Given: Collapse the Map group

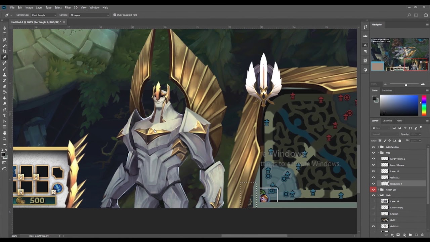Looking at the screenshot, I should [378, 153].
